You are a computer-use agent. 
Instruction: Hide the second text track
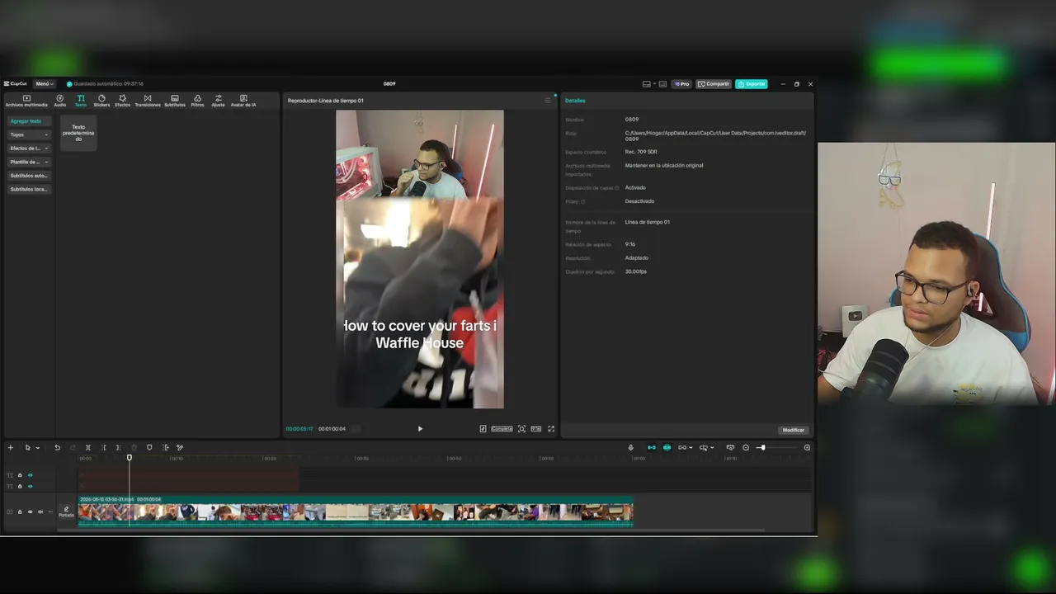(31, 487)
